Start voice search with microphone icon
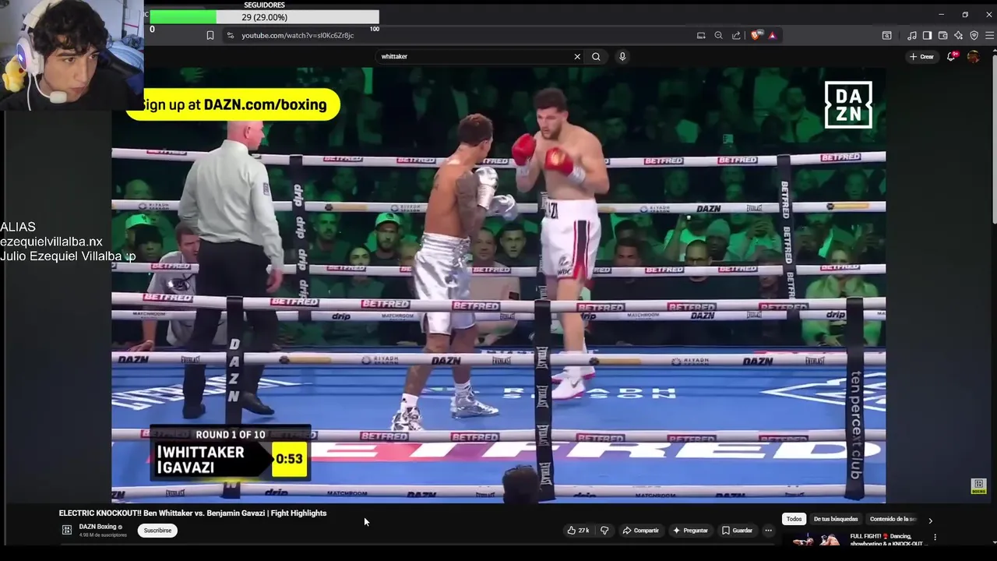This screenshot has width=997, height=561. [622, 56]
